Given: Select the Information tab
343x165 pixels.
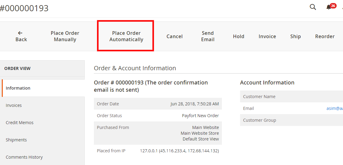Looking at the screenshot, I should [43, 88].
